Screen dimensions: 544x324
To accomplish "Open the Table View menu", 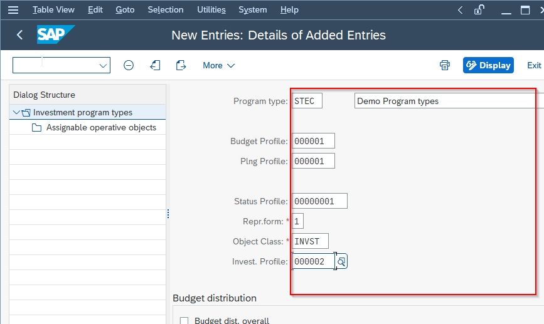I will point(53,9).
